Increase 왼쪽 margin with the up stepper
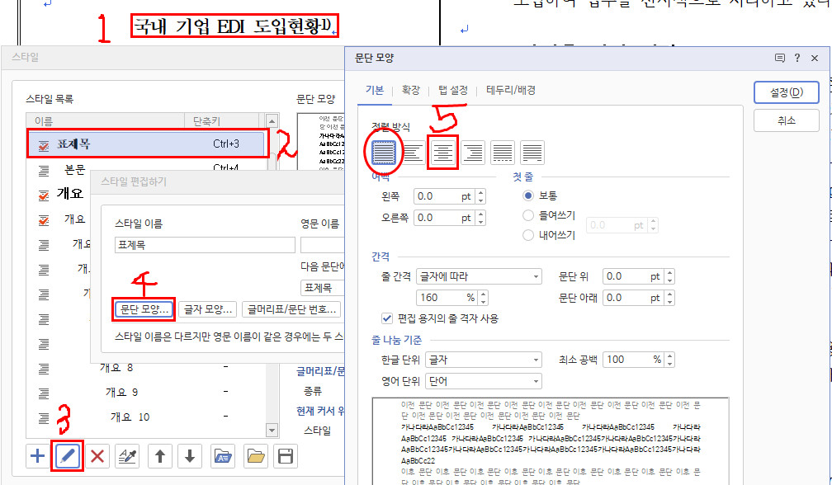This screenshot has height=485, width=832. 480,192
